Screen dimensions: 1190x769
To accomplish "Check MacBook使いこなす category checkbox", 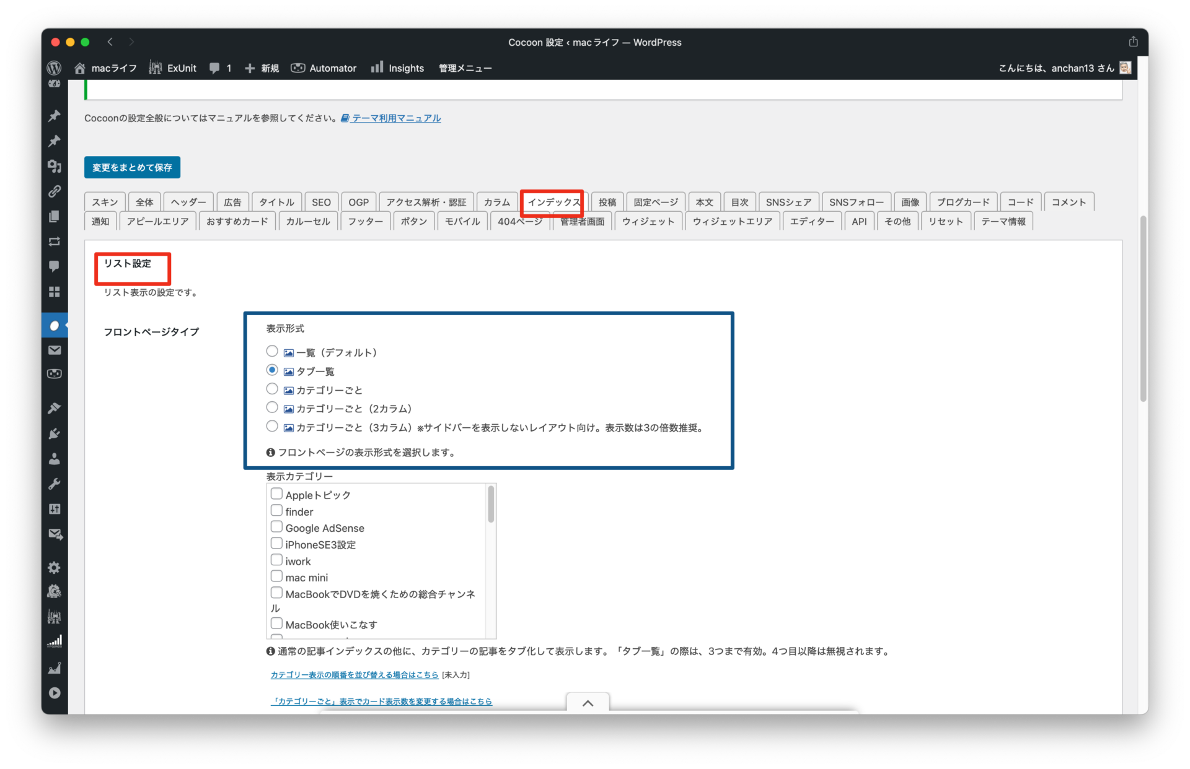I will [276, 623].
